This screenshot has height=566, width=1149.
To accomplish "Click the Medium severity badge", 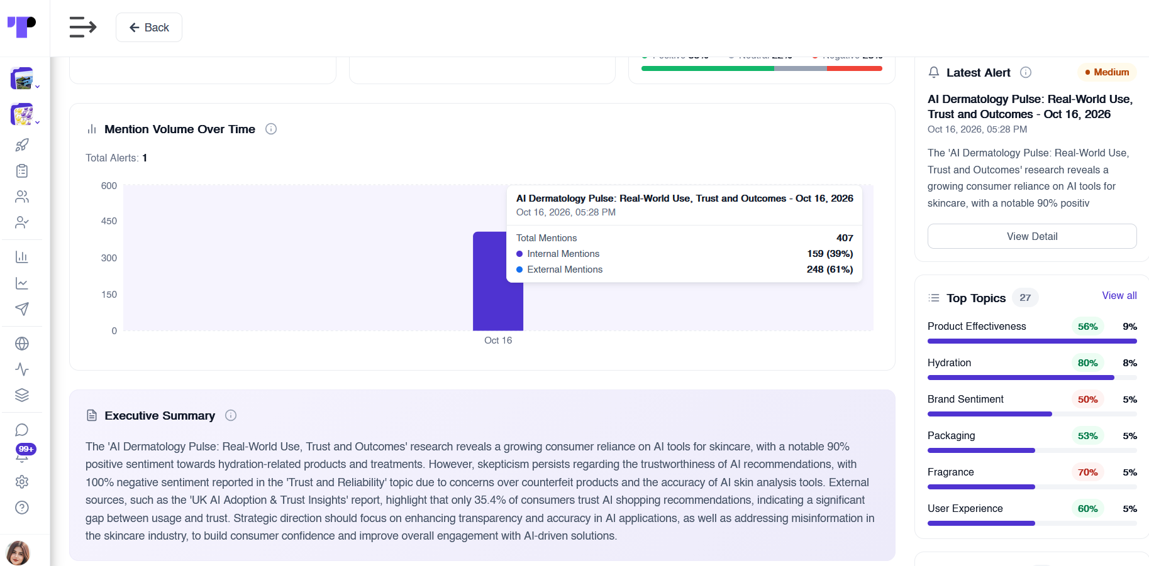I will click(1107, 72).
